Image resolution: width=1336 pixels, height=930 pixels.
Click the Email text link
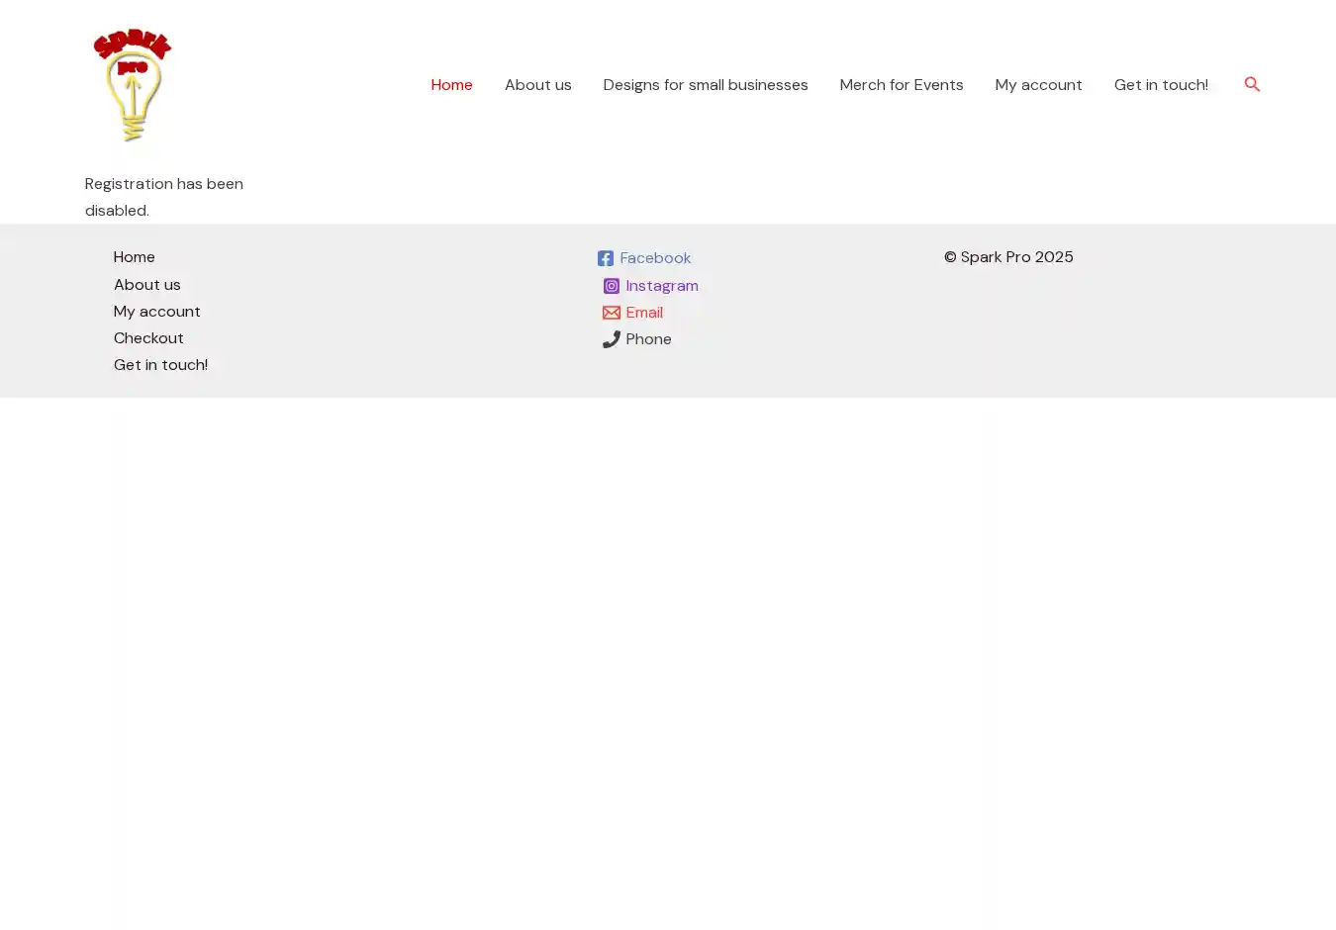(644, 313)
